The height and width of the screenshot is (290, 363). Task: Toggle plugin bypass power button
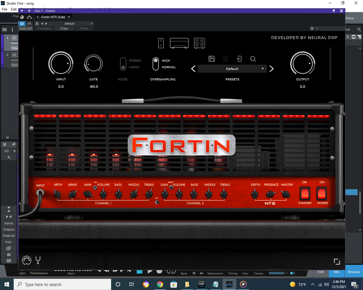(22, 24)
